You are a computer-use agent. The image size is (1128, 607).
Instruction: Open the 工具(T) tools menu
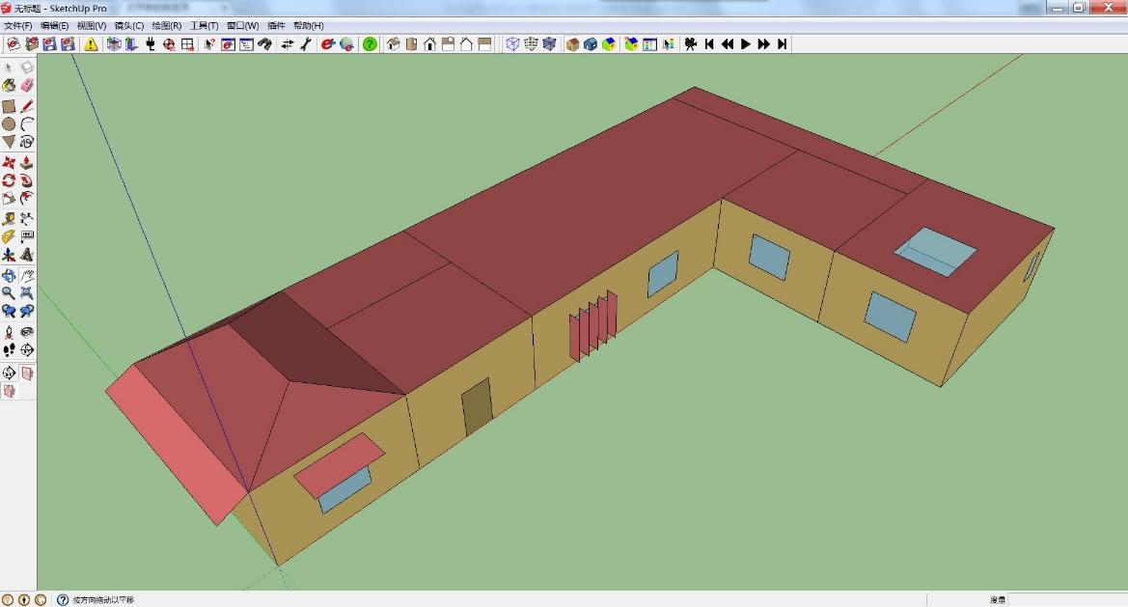pyautogui.click(x=204, y=26)
